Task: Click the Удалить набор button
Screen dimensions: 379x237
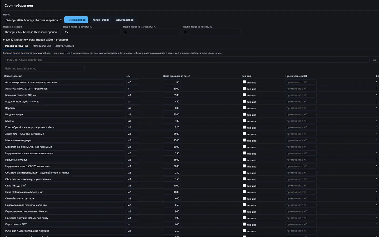Action: (x=125, y=20)
